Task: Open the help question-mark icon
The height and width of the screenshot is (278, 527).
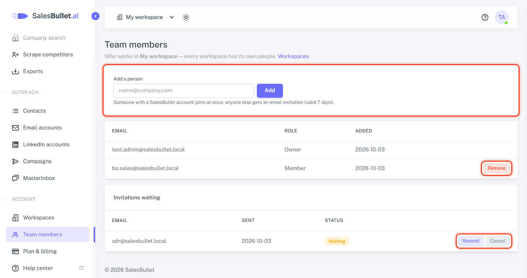Action: point(485,17)
